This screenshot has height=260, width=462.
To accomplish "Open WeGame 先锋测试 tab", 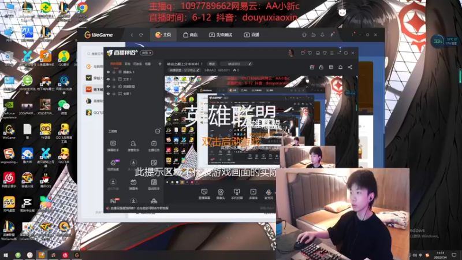I will [x=221, y=35].
